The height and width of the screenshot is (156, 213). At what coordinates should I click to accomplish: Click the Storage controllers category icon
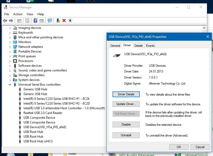tap(15, 75)
